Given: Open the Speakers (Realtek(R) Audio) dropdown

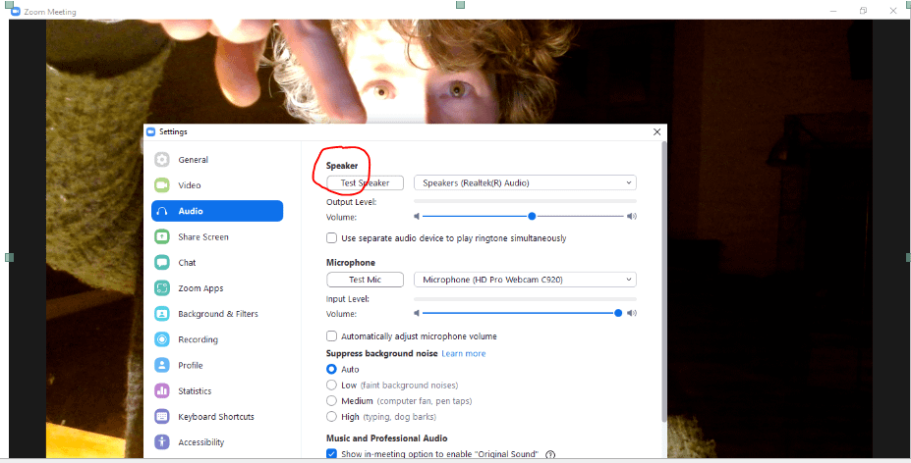Looking at the screenshot, I should [525, 182].
